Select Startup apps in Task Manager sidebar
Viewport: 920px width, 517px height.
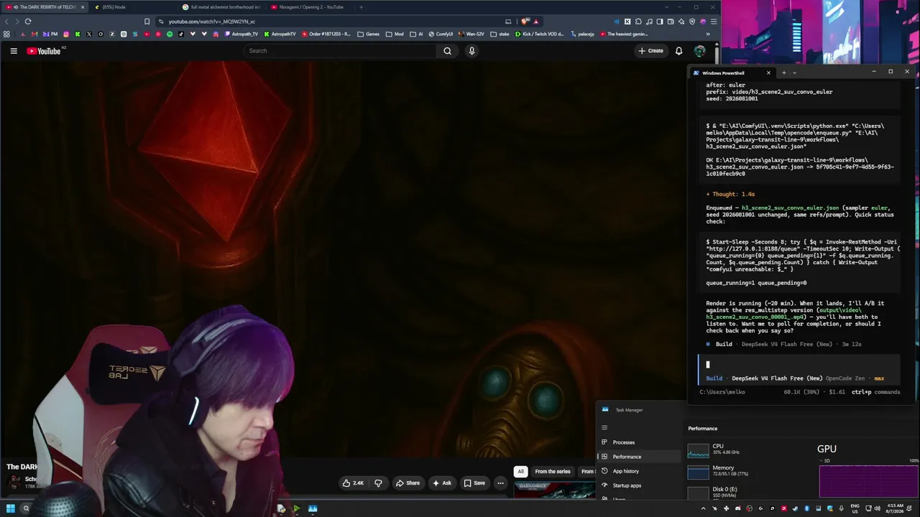tap(639, 485)
